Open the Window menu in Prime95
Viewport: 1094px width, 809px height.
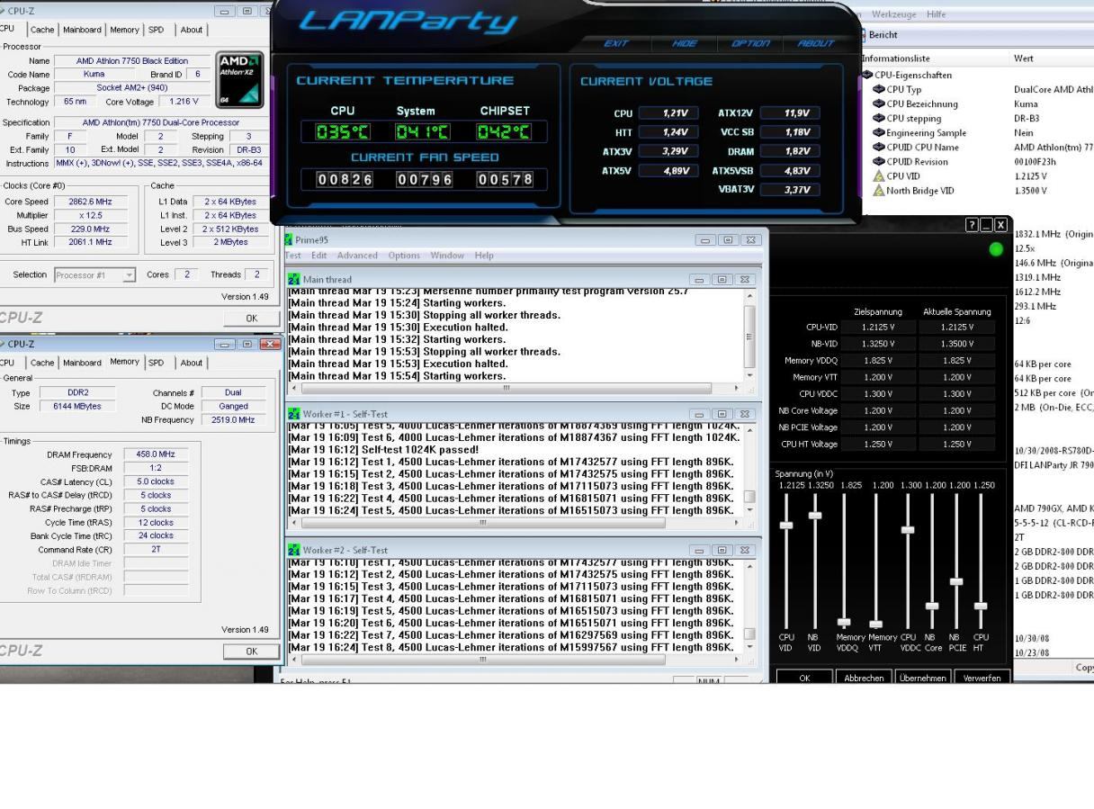click(446, 256)
